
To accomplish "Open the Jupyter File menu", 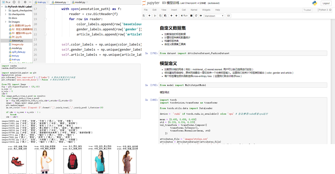I will [146, 10].
